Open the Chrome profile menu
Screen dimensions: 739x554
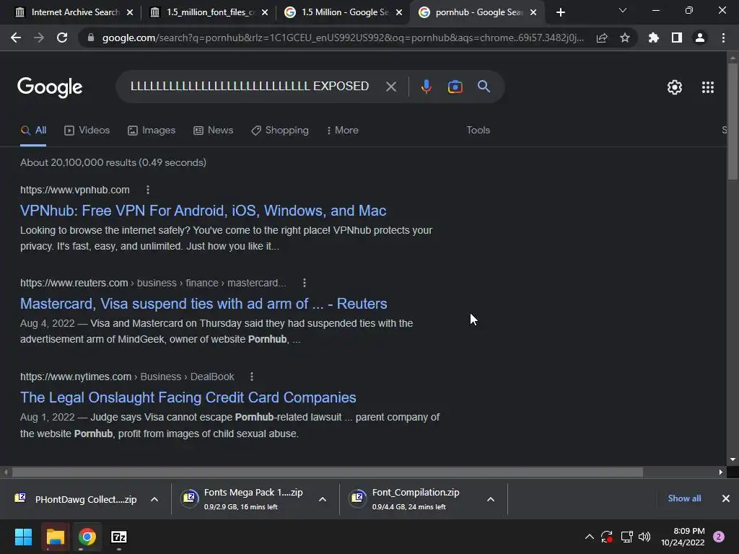[x=700, y=38]
